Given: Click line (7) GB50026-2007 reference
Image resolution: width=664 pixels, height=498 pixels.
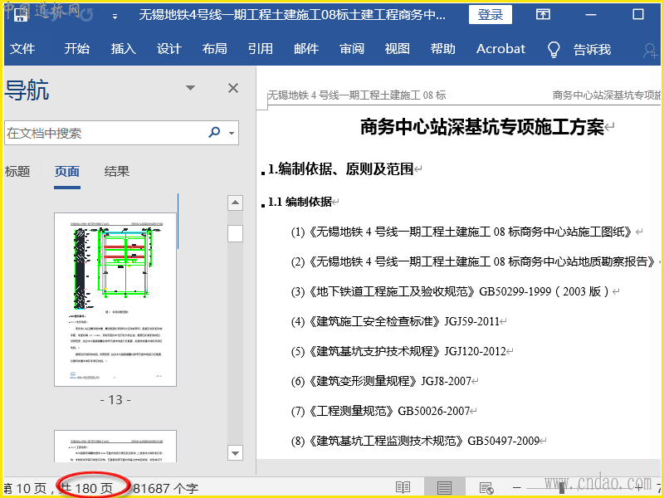Looking at the screenshot, I should point(380,411).
